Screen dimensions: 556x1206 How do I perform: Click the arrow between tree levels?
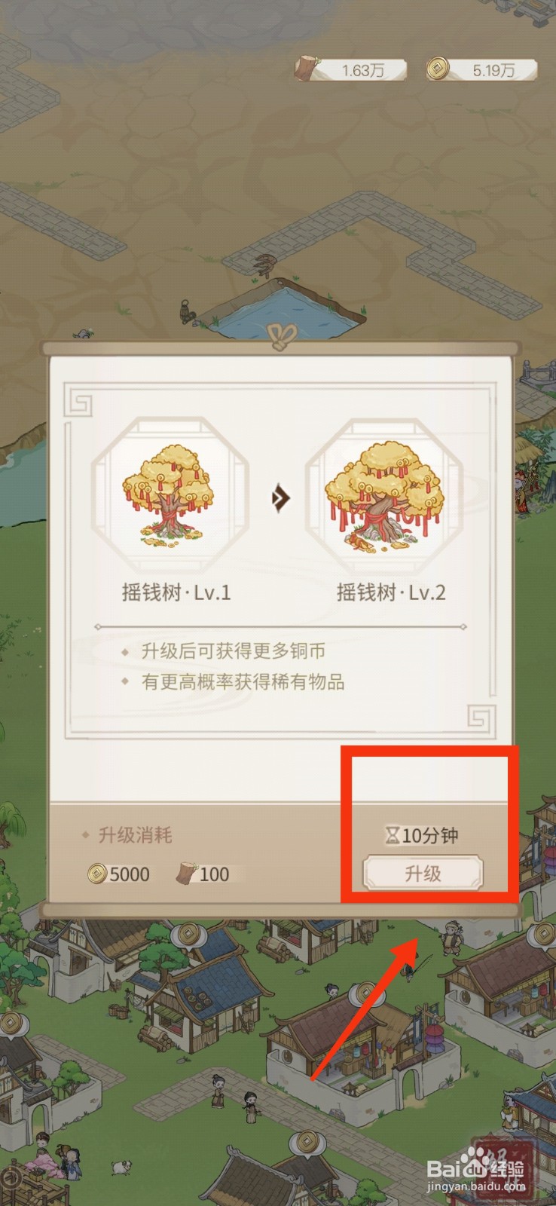tap(281, 497)
